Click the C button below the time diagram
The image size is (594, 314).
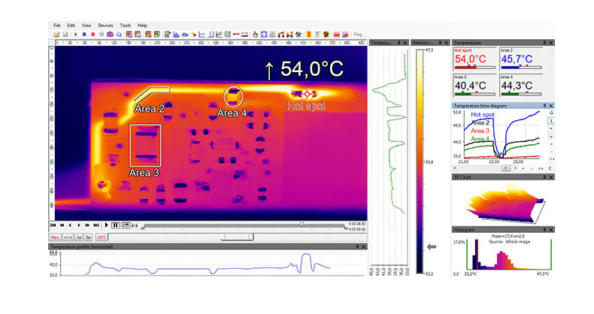(x=550, y=168)
